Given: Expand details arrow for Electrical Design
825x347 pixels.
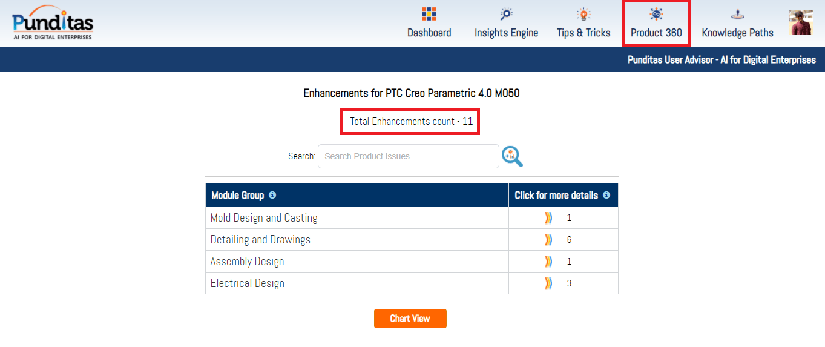Looking at the screenshot, I should (x=548, y=283).
